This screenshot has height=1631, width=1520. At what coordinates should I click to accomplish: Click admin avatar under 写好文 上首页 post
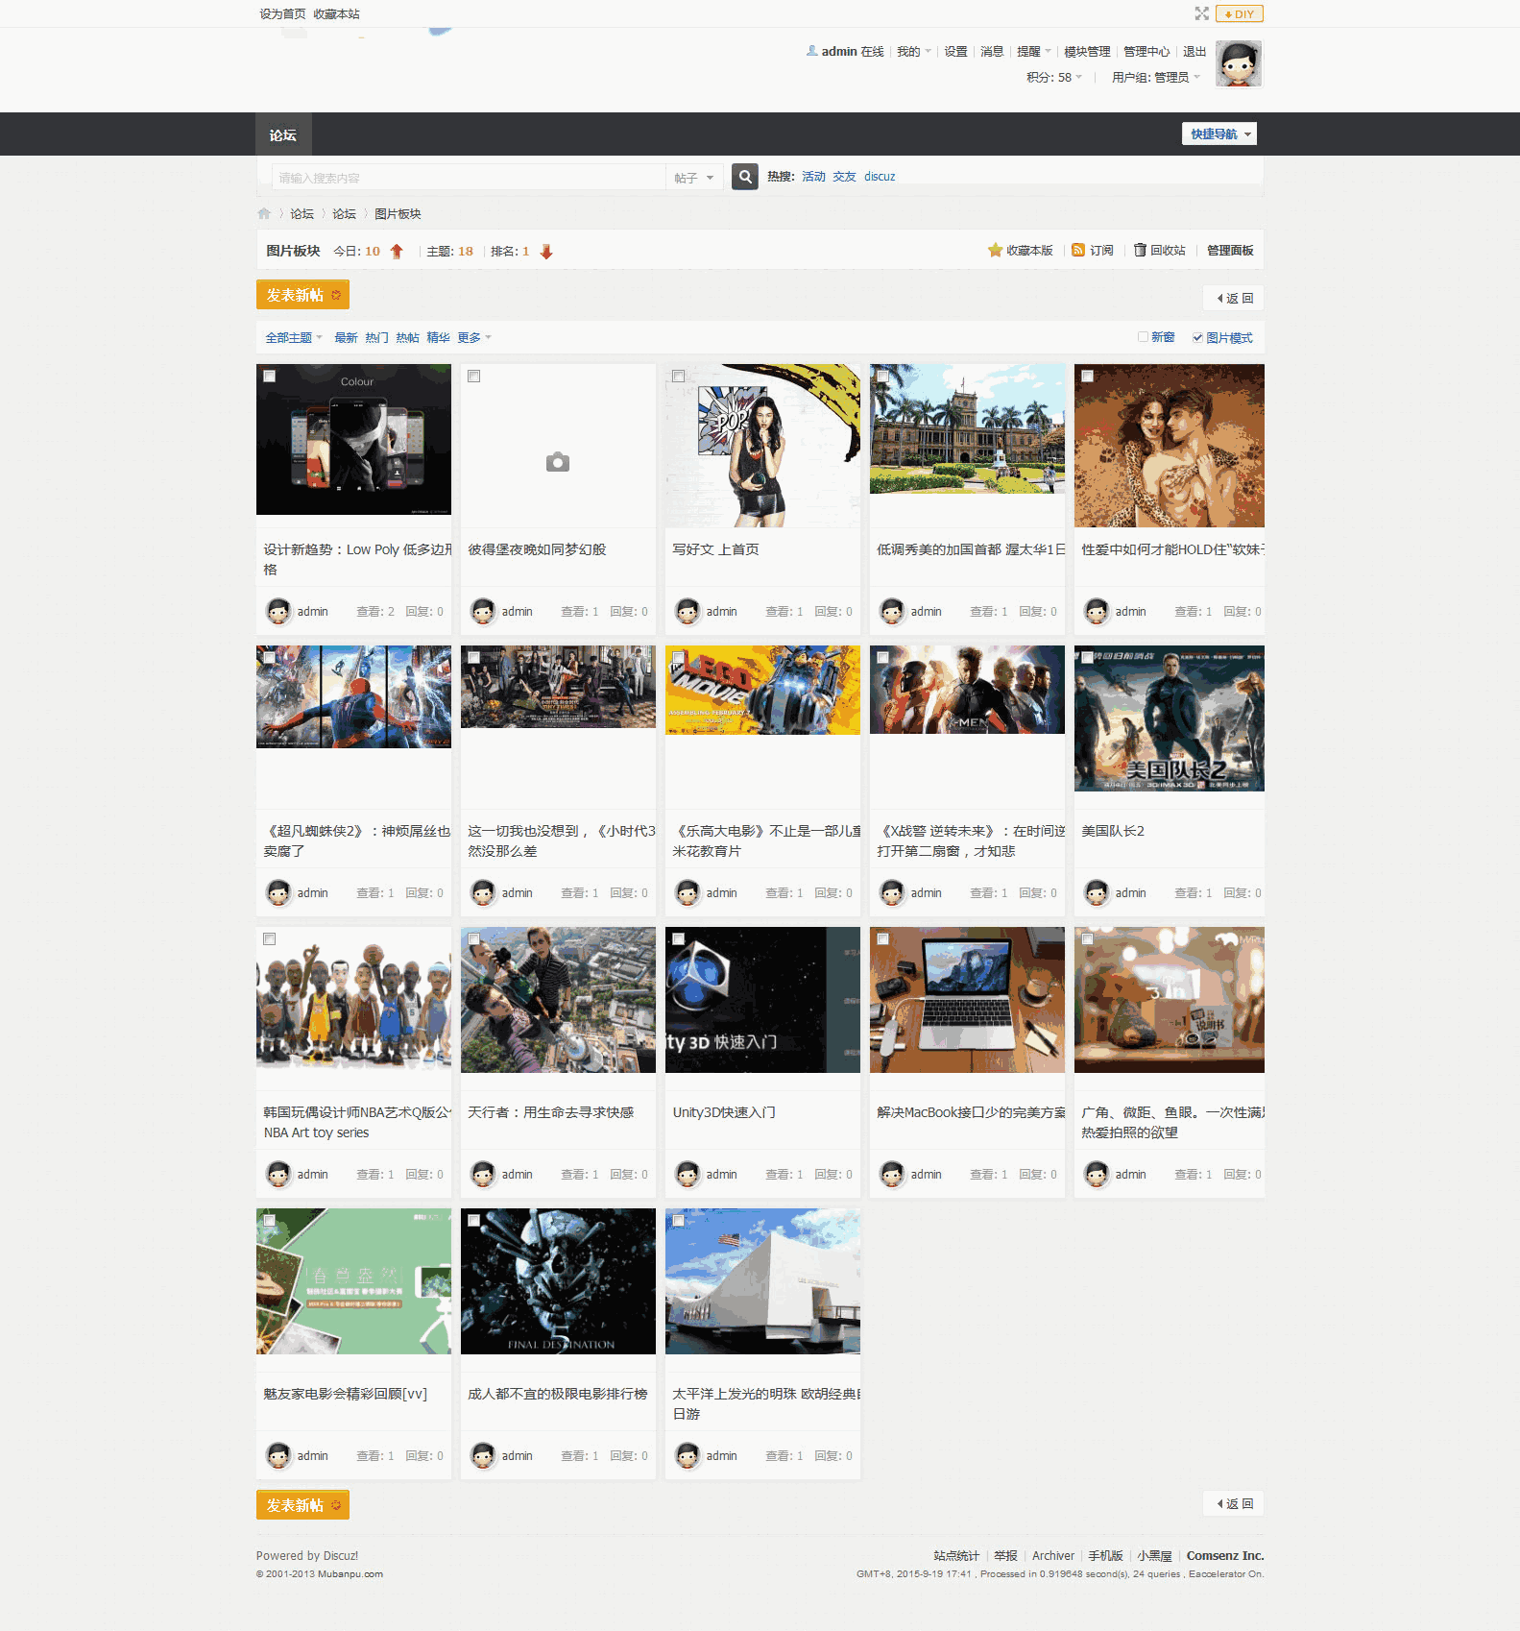click(688, 611)
